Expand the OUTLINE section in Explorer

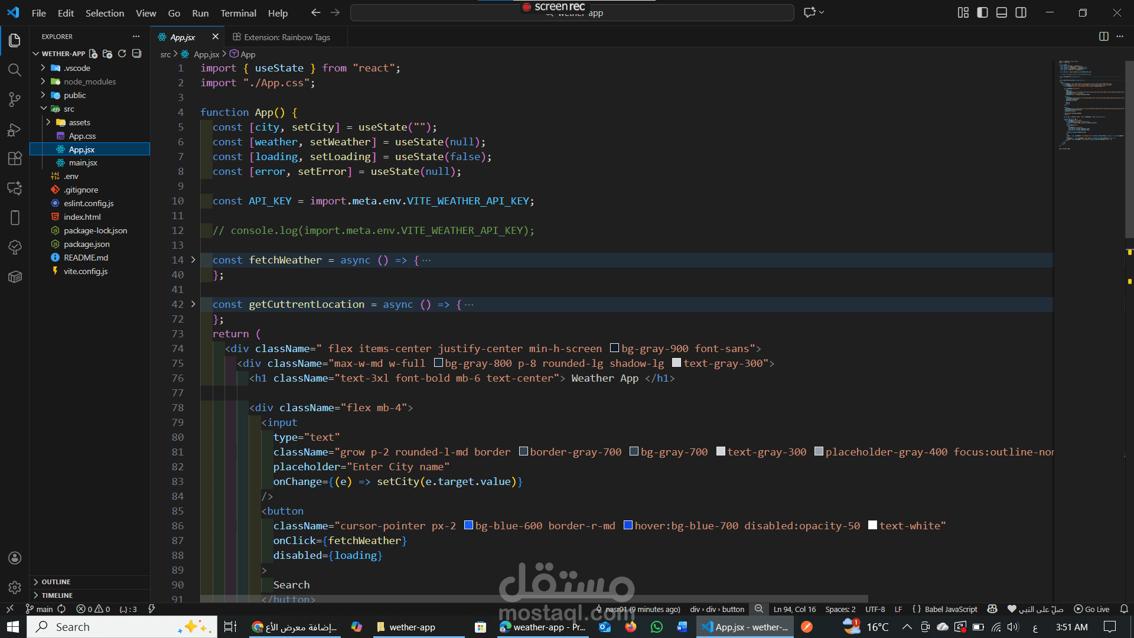click(x=56, y=582)
